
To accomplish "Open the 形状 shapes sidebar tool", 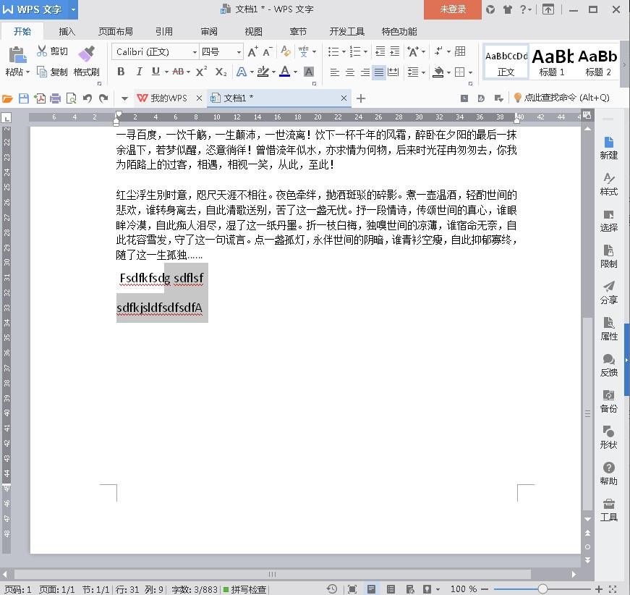I will pos(608,437).
